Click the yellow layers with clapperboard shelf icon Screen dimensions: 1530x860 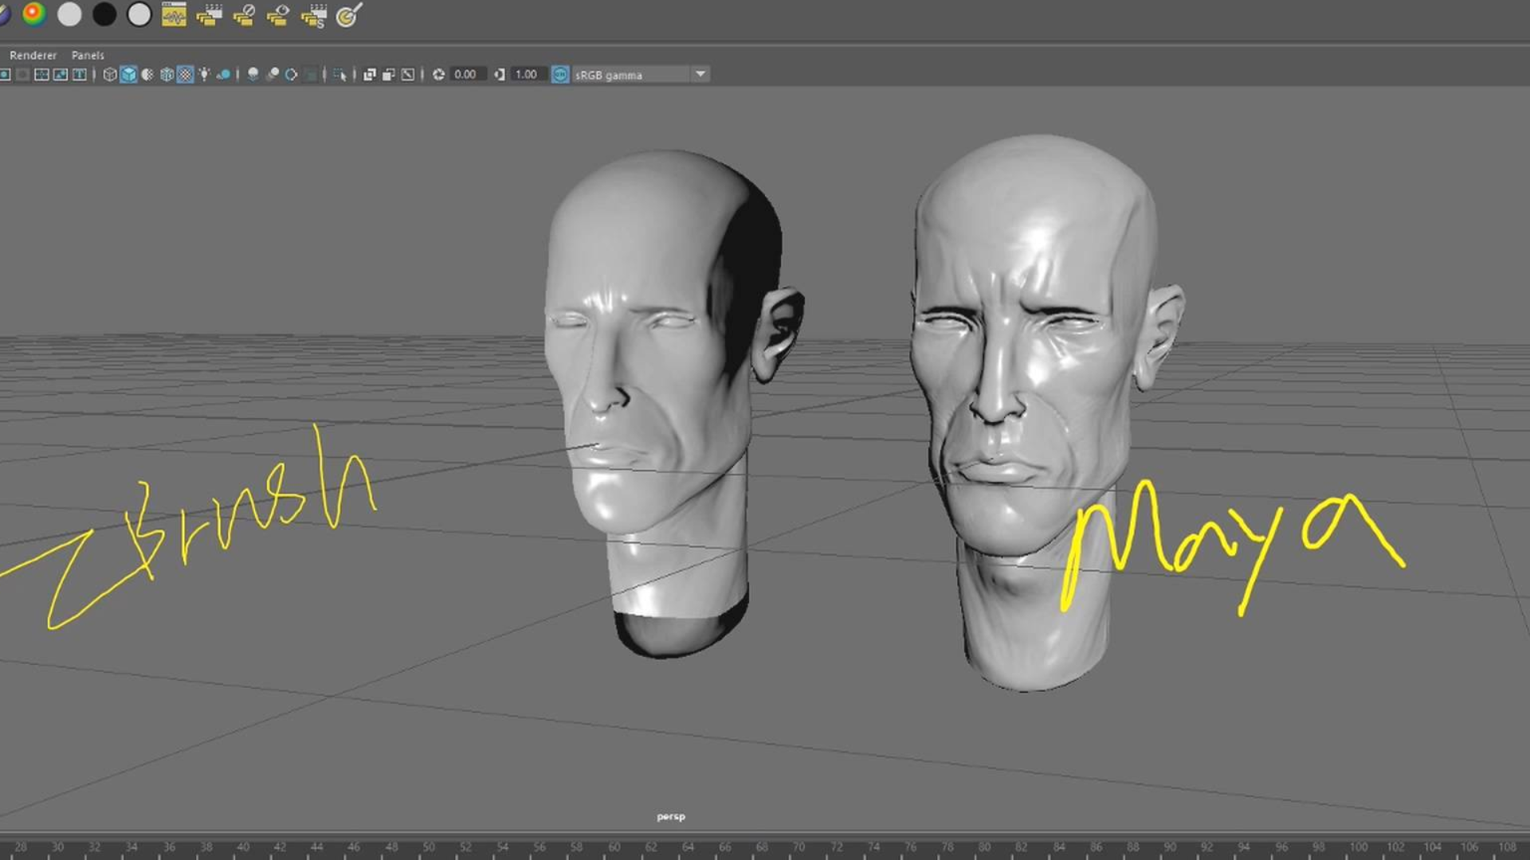(209, 14)
